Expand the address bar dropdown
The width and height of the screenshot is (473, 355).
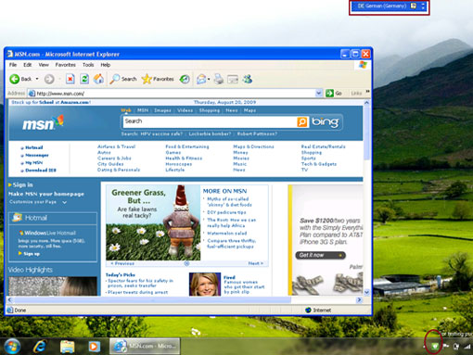tap(319, 93)
